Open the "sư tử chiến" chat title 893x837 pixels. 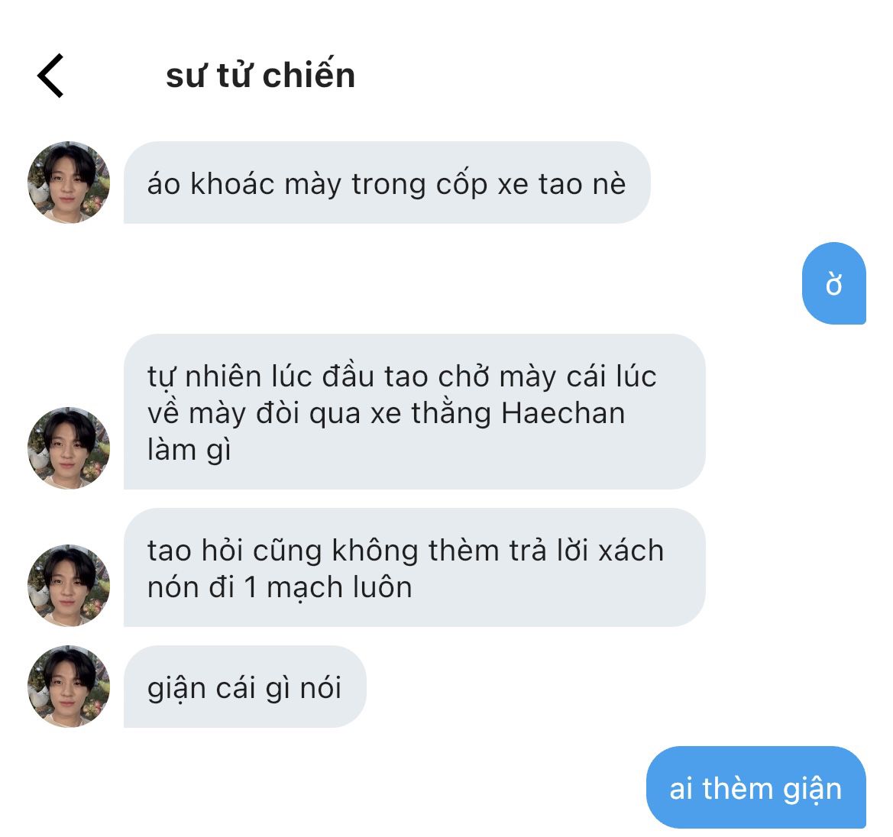(260, 75)
